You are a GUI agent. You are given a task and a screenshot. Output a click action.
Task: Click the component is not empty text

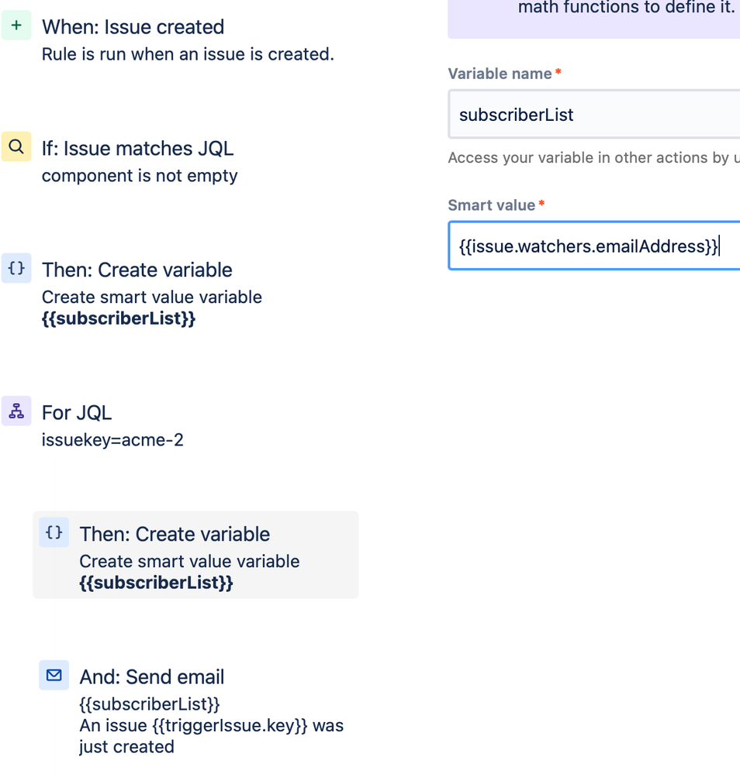[x=140, y=176]
